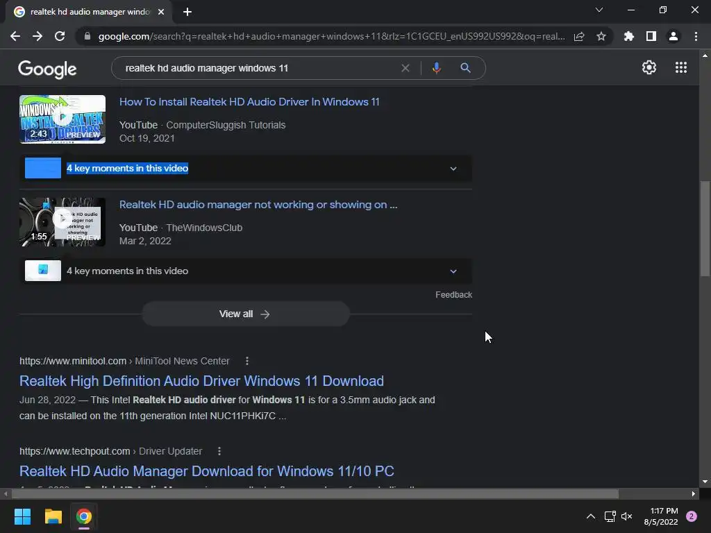The height and width of the screenshot is (533, 711).
Task: Open Realtek HD Audio Manager Download for Windows link
Action: (x=206, y=471)
